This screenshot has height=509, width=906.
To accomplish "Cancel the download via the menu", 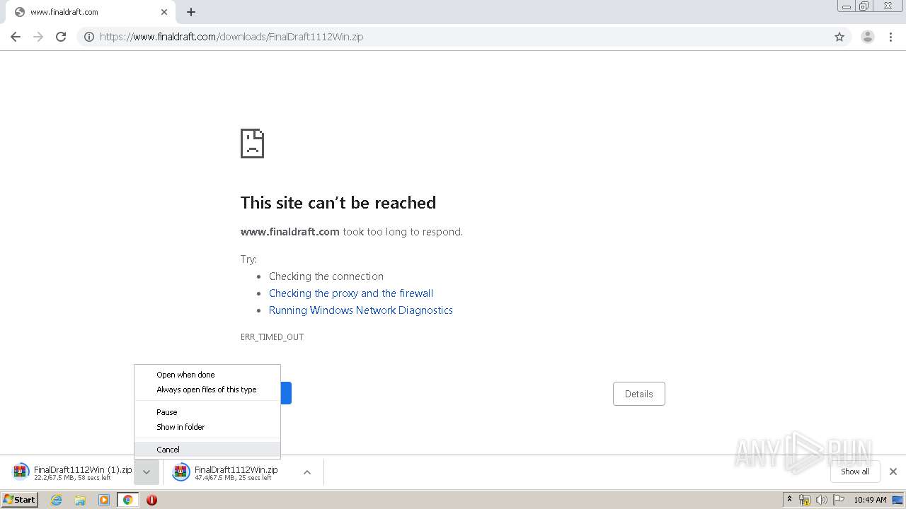I will 207,450.
